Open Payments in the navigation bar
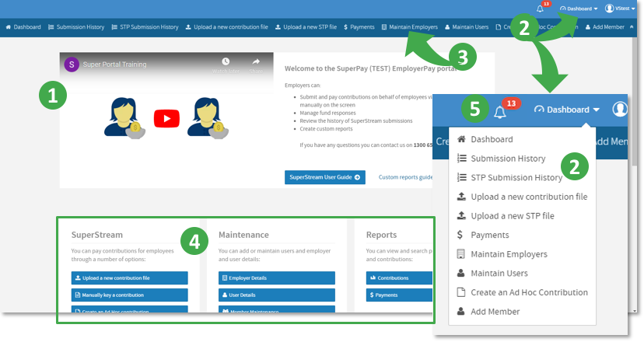This screenshot has height=342, width=644. point(359,27)
